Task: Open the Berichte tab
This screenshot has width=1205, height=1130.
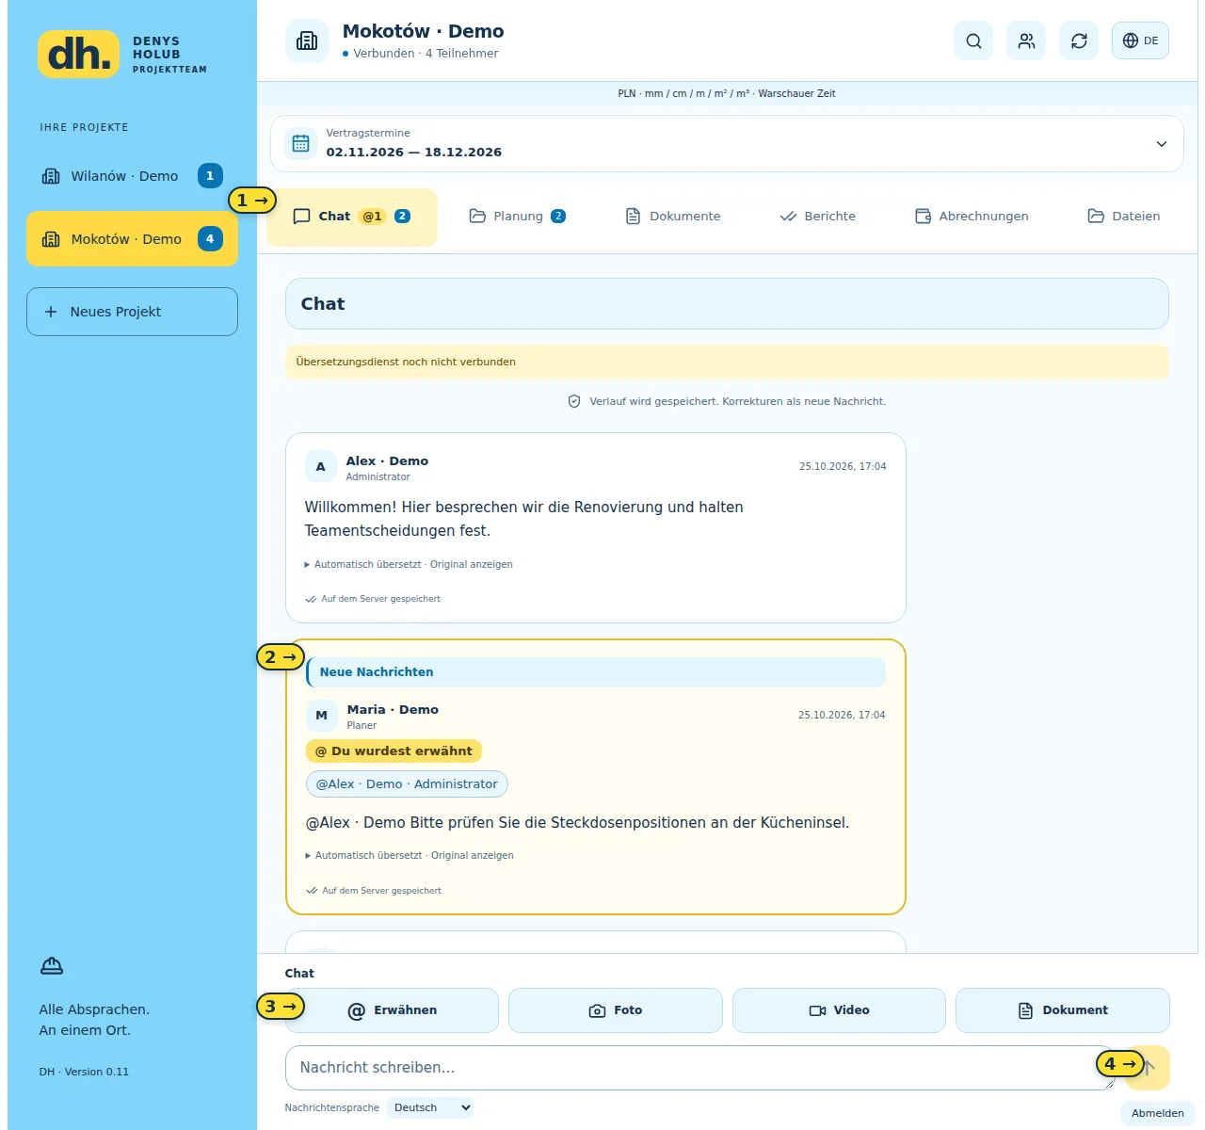Action: 817,217
